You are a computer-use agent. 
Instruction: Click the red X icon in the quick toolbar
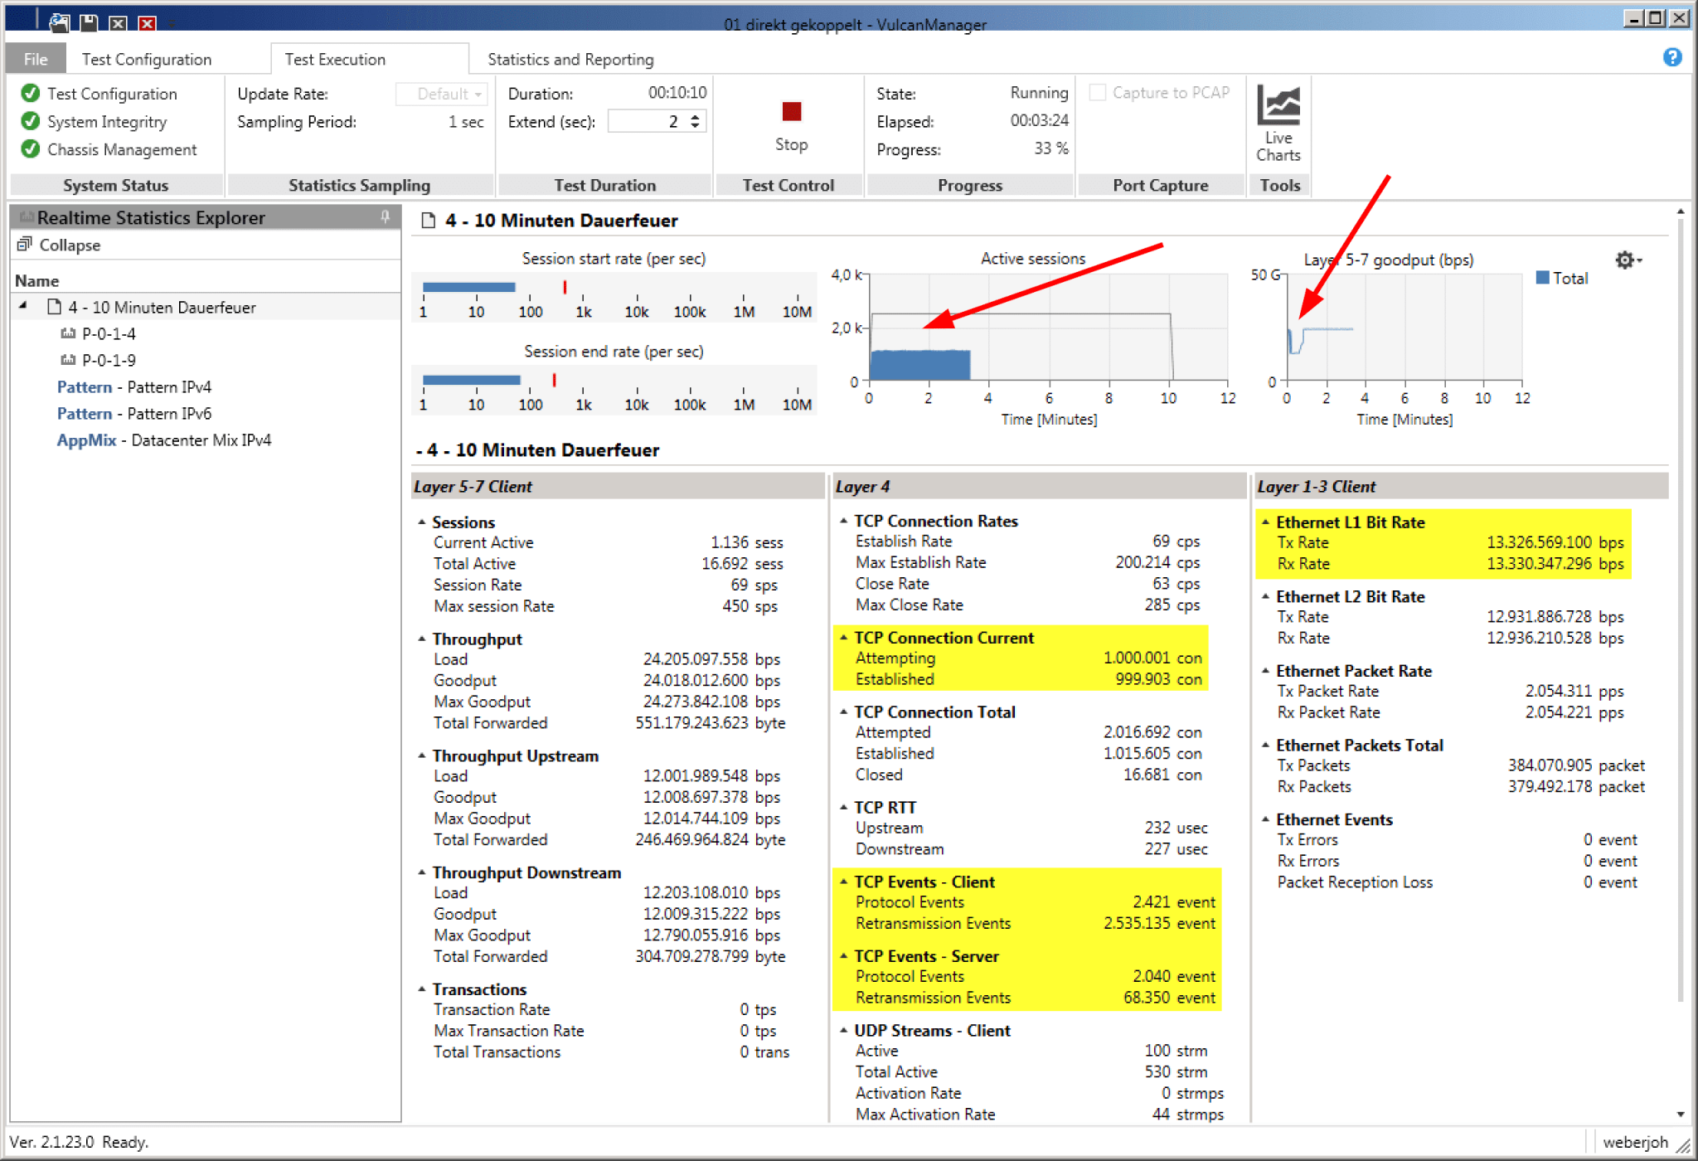(147, 23)
